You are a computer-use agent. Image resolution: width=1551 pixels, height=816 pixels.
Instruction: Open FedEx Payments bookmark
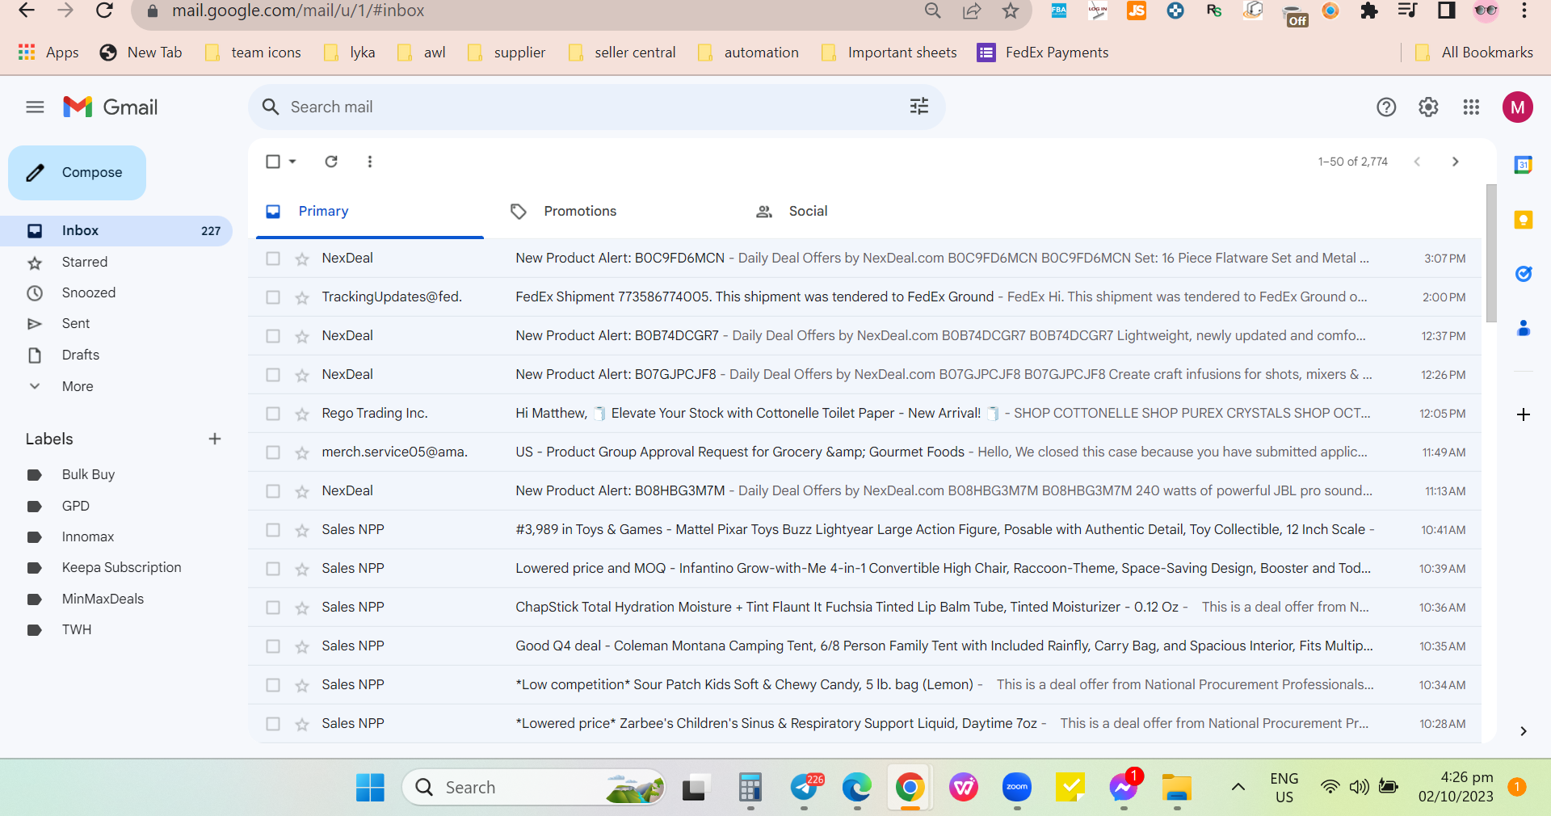(x=1043, y=53)
